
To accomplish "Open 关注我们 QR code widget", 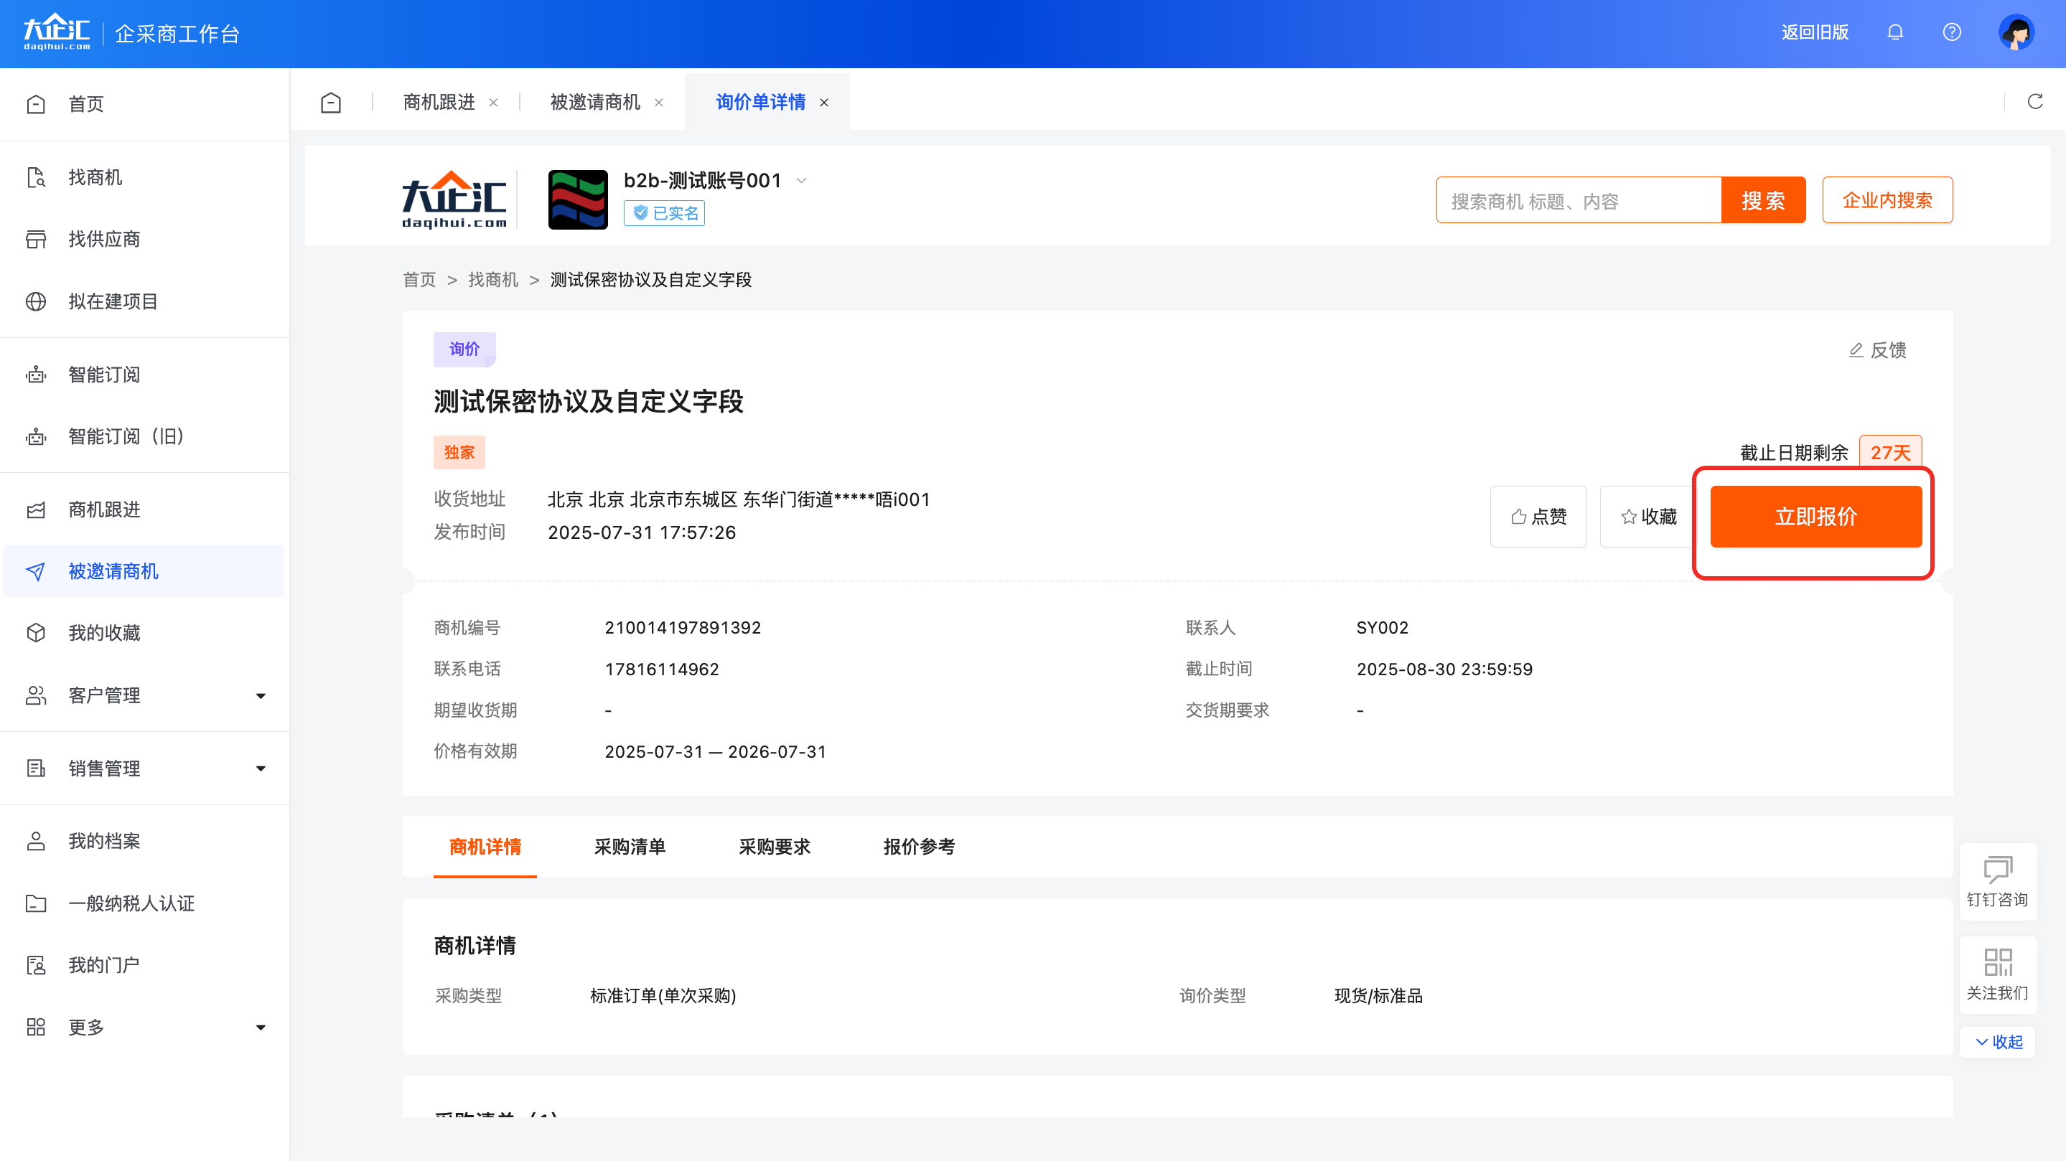I will [1998, 974].
